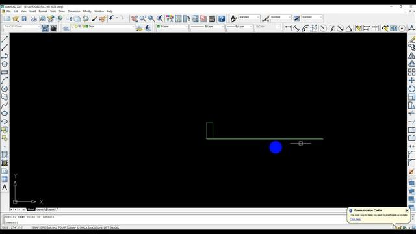Screen dimensions: 416x234
Task: Click the Undo arrow icon
Action: (x=111, y=18)
